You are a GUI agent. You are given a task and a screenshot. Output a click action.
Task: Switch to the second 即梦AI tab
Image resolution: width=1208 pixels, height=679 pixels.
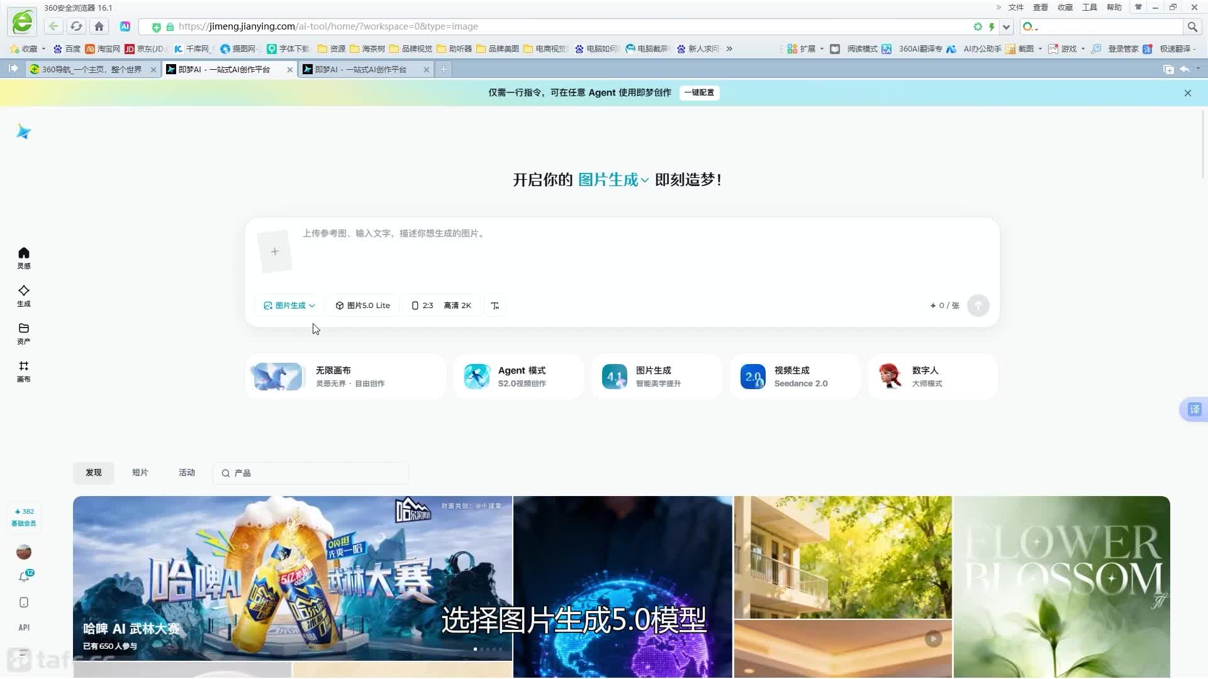(x=366, y=69)
